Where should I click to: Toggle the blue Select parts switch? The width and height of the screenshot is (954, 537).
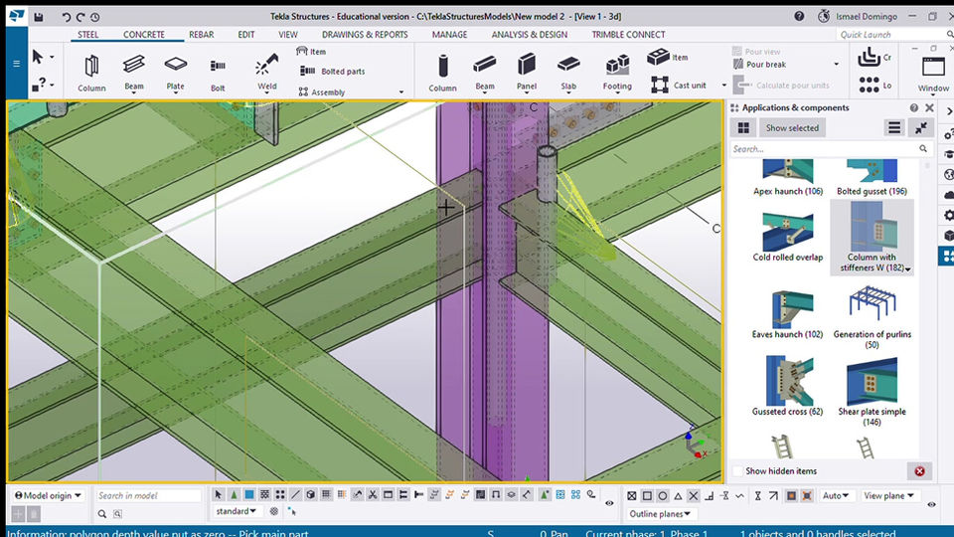point(248,495)
